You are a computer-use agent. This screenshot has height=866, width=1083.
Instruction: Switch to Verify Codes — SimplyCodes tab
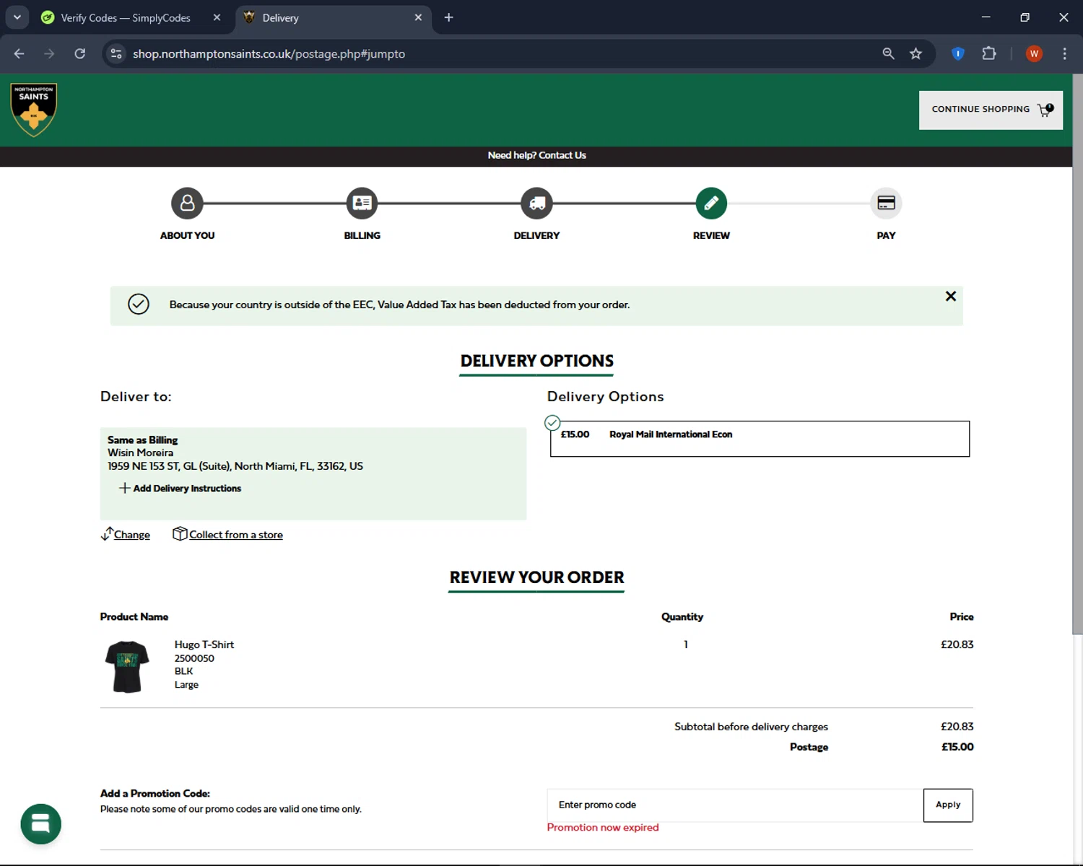pos(126,18)
